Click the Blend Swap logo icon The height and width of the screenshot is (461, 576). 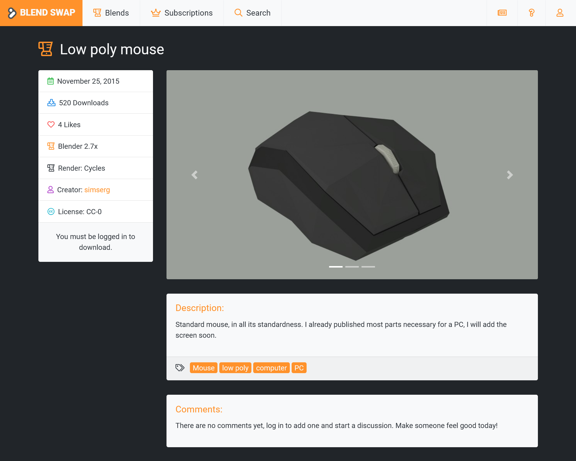[x=12, y=13]
